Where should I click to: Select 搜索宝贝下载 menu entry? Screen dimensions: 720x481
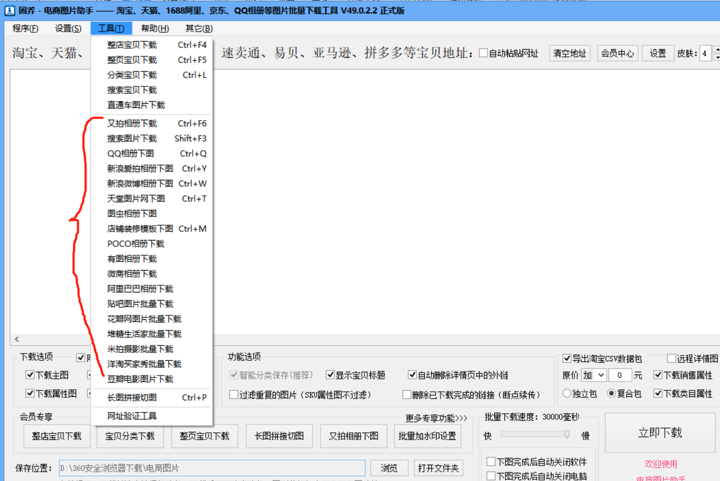click(152, 90)
